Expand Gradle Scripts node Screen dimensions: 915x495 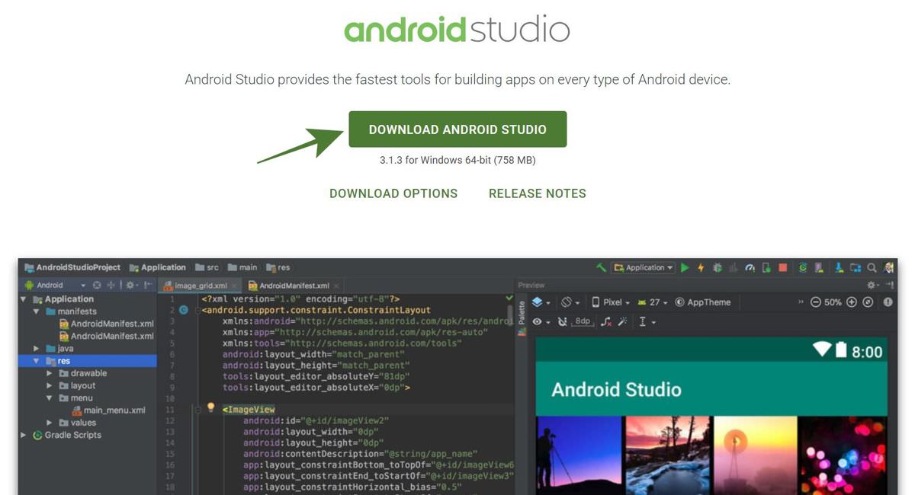pyautogui.click(x=24, y=435)
